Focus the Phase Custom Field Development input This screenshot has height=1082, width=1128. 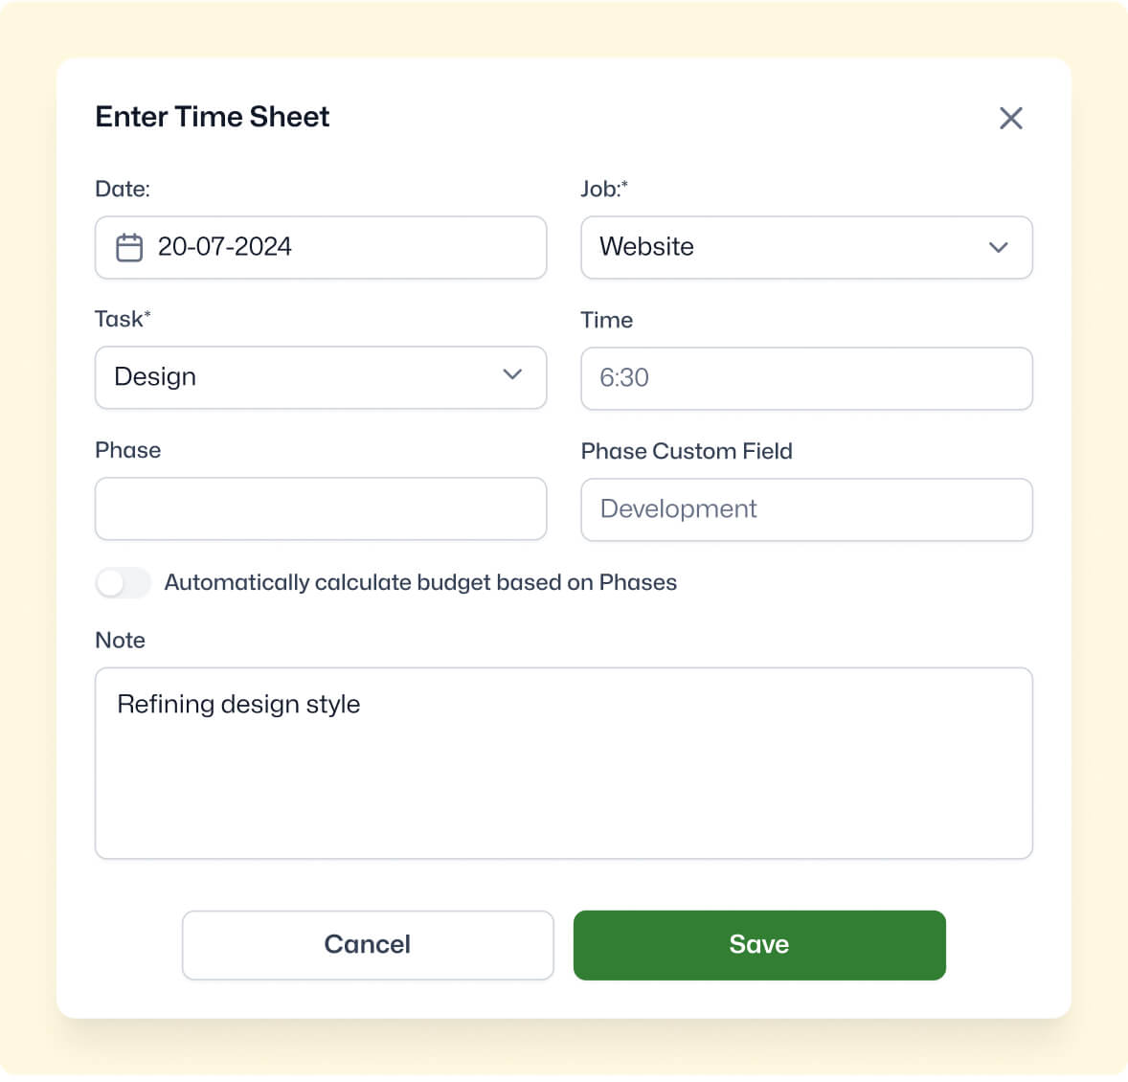(x=806, y=509)
